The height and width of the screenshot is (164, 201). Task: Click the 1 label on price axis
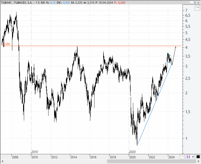186,138
